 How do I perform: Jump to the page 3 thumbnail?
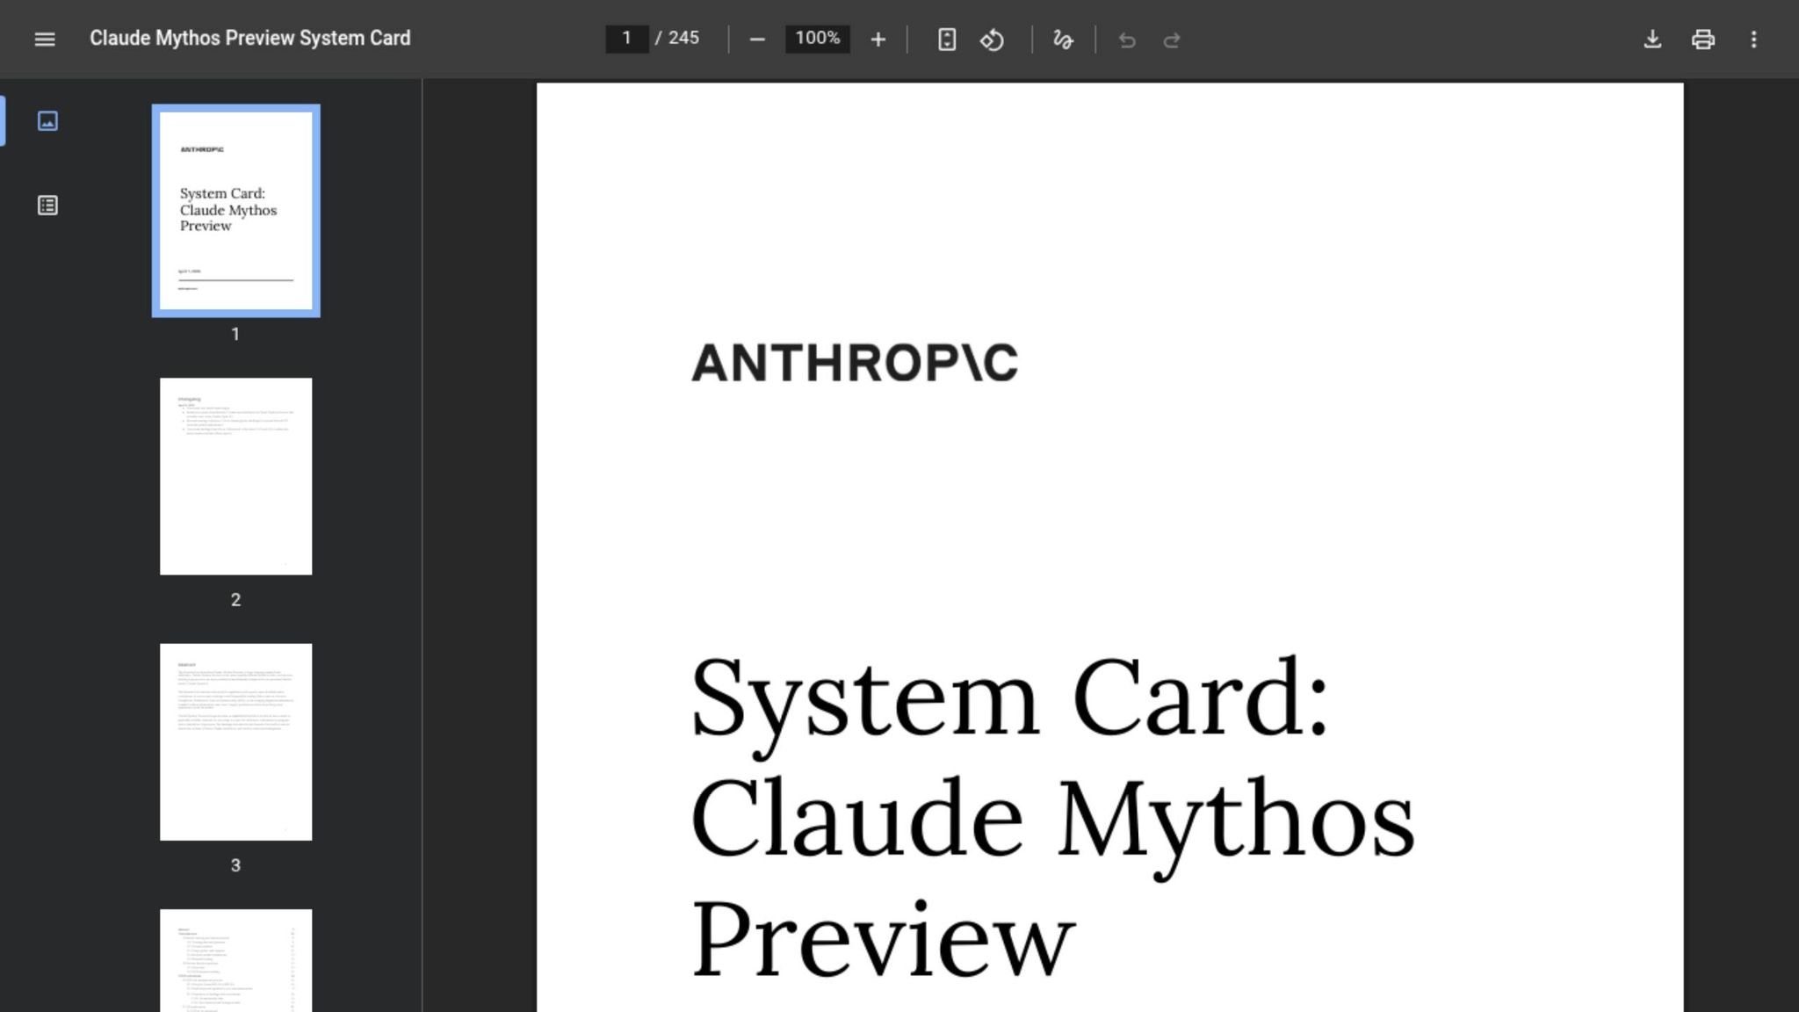235,742
